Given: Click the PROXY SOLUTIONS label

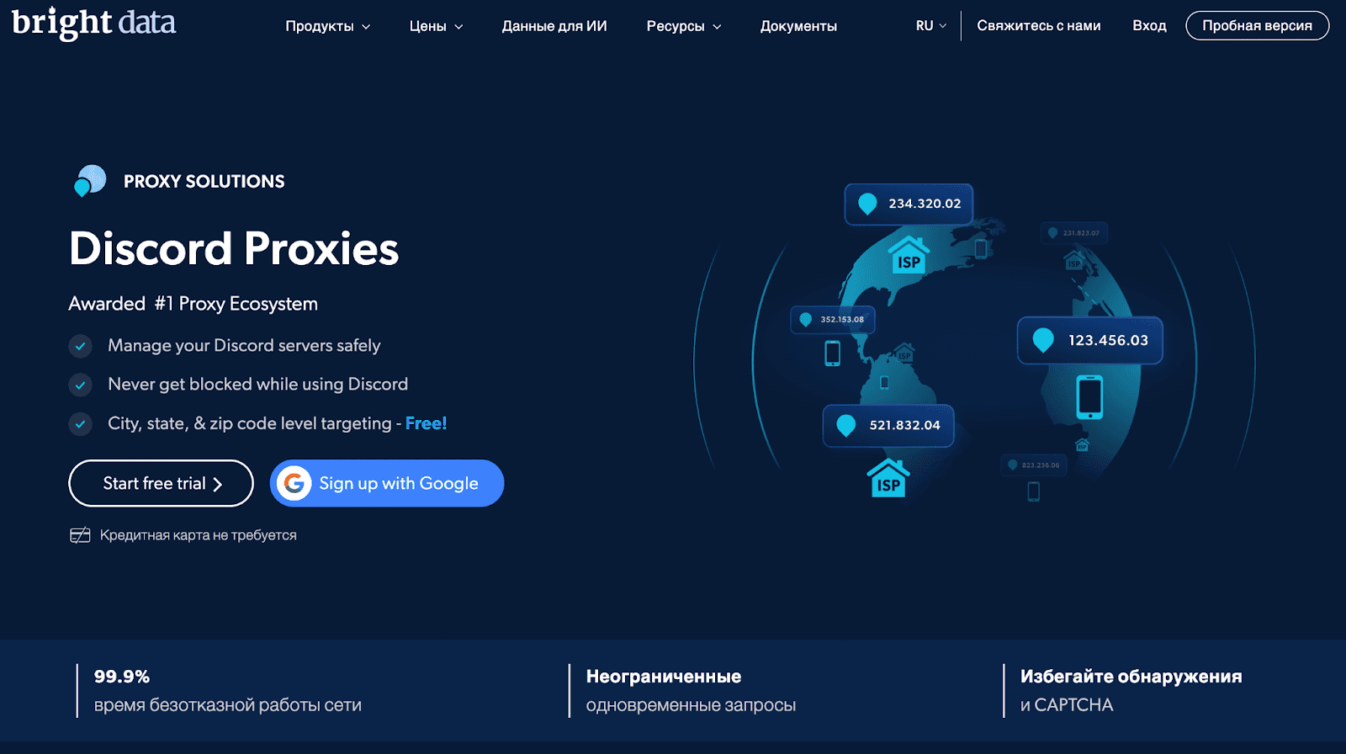Looking at the screenshot, I should (204, 181).
